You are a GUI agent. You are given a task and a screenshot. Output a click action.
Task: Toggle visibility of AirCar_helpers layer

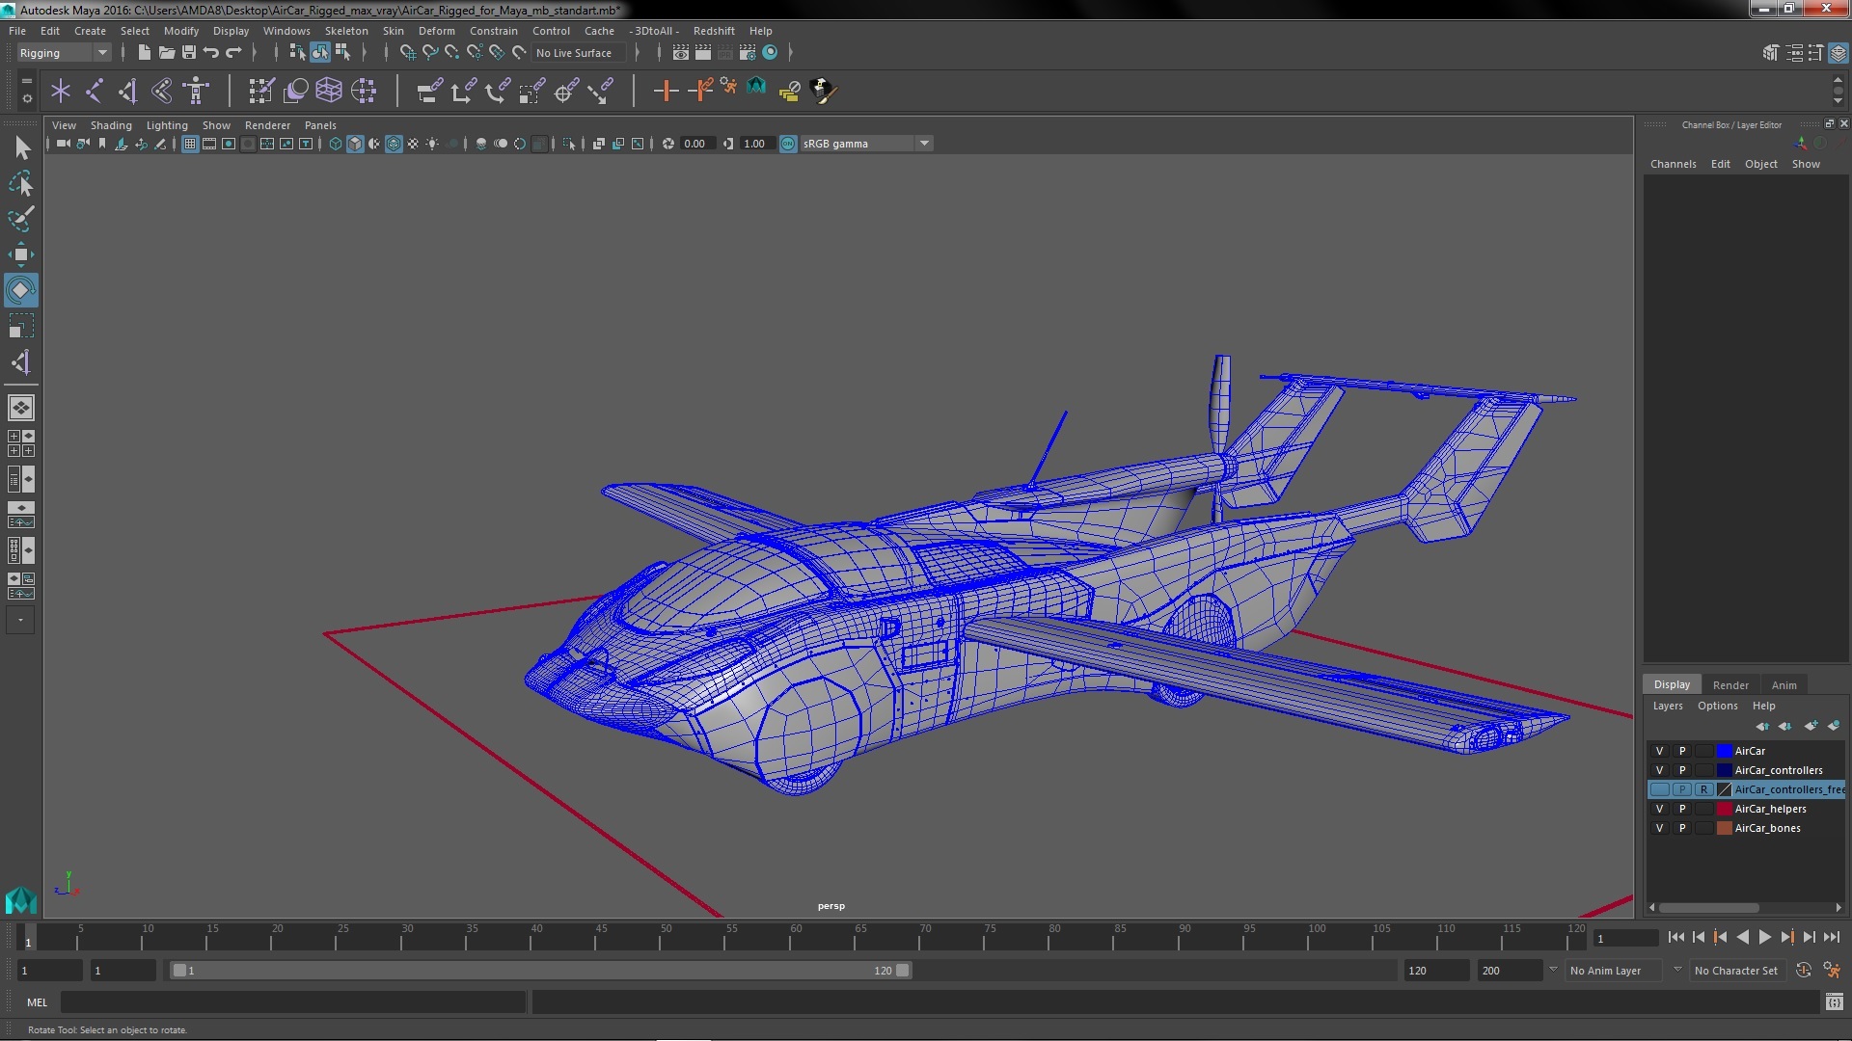1659,809
